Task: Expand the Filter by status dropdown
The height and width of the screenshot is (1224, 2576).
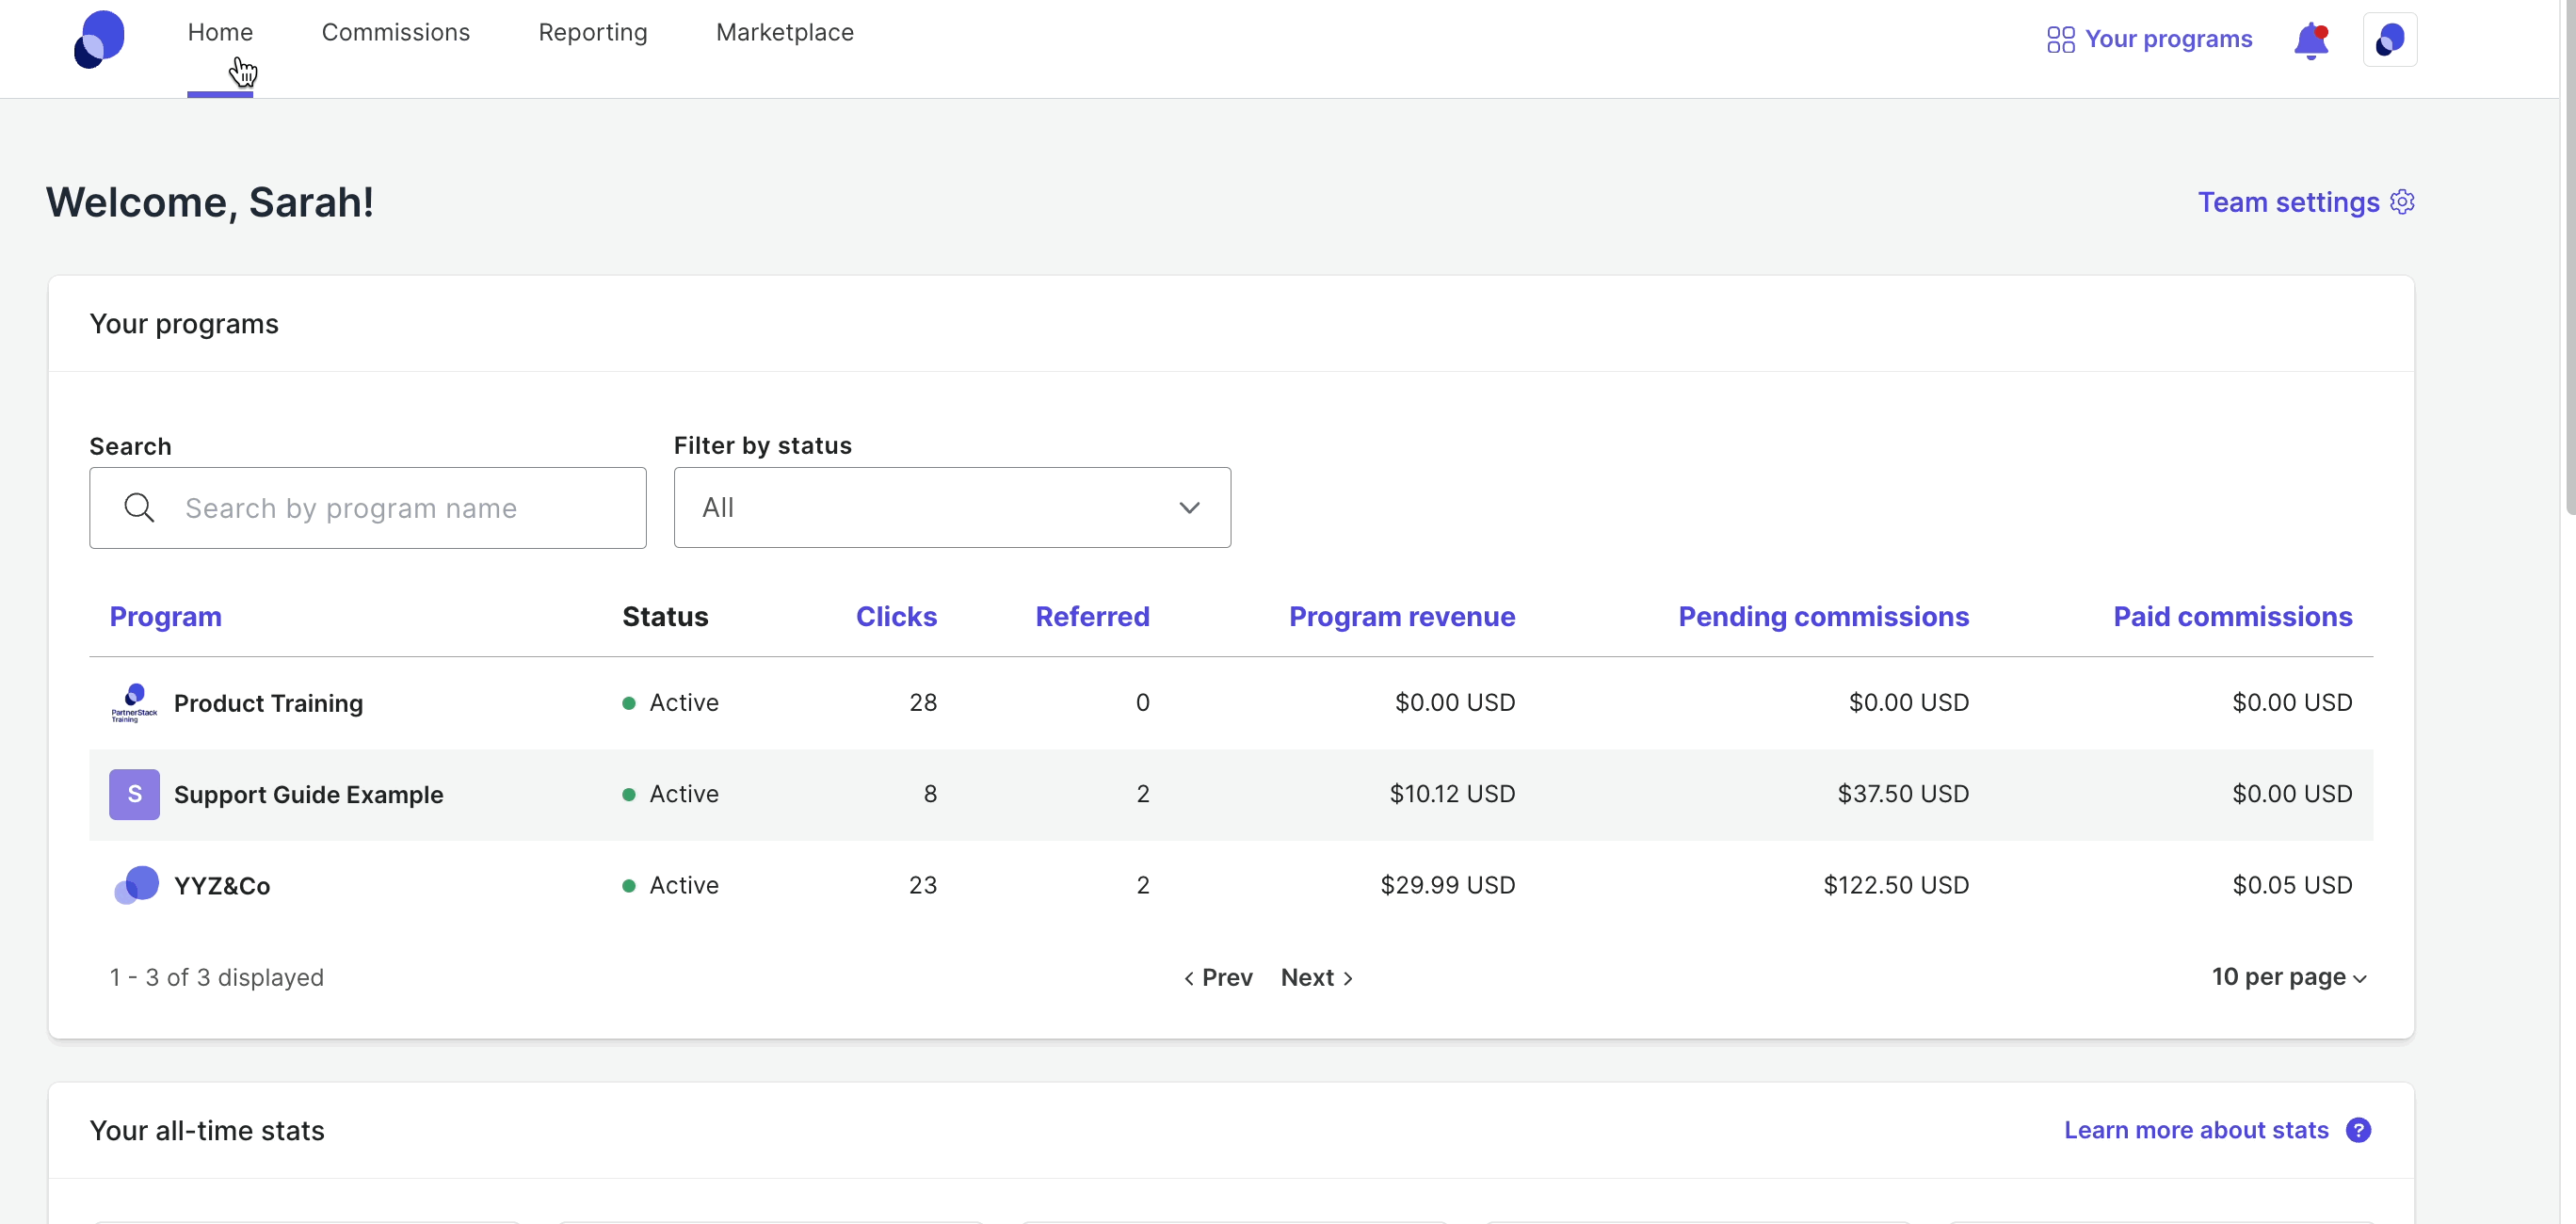Action: pyautogui.click(x=952, y=507)
